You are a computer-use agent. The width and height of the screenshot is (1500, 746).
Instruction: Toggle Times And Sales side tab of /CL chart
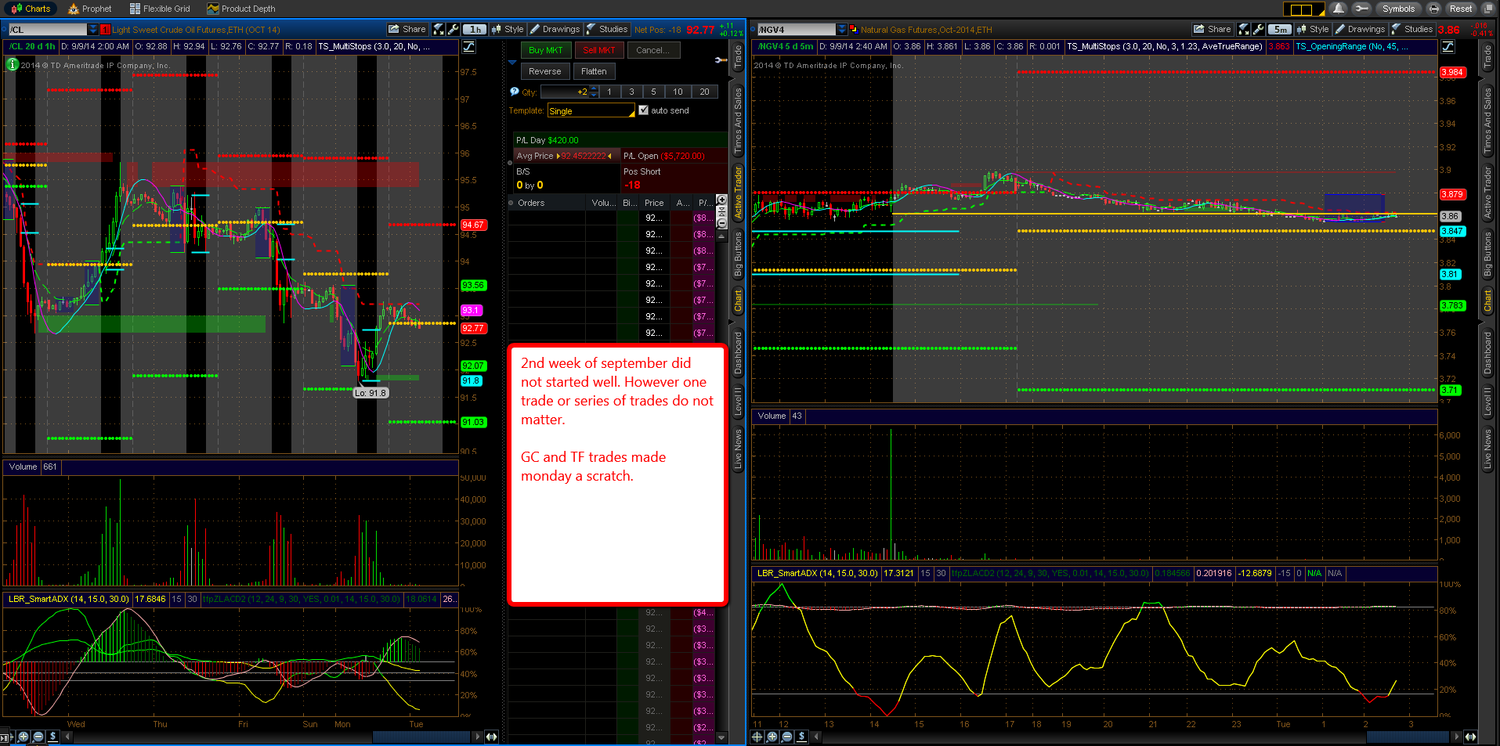(738, 120)
